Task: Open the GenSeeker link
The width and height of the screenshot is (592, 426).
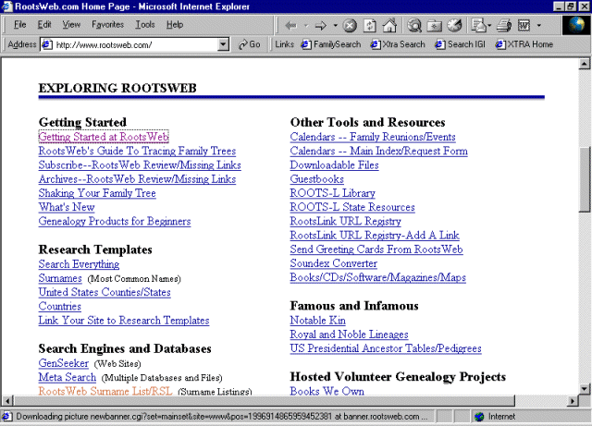Action: tap(64, 363)
